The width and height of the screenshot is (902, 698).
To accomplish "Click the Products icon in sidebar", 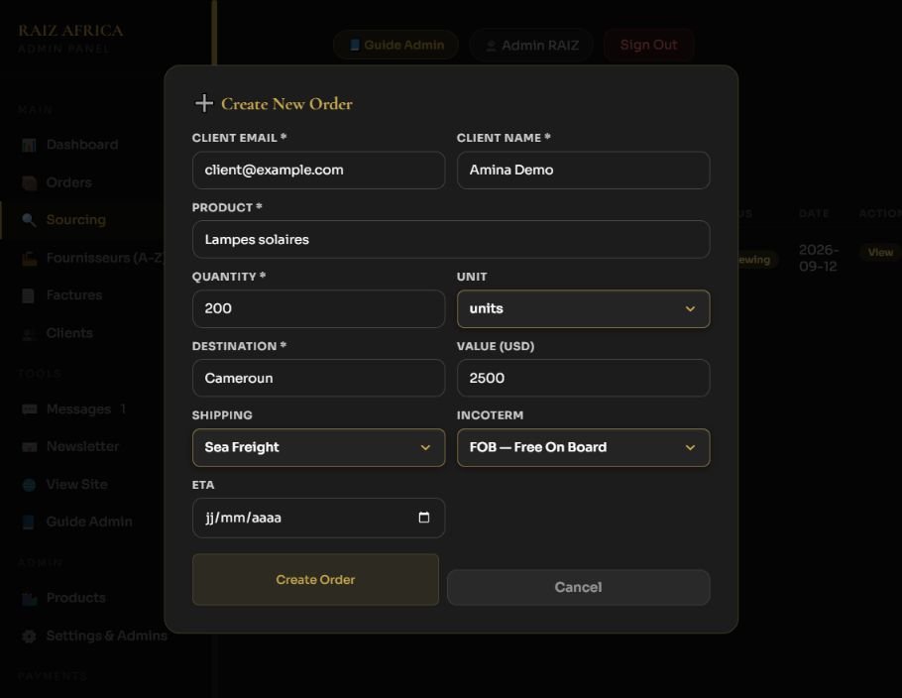I will click(x=29, y=599).
